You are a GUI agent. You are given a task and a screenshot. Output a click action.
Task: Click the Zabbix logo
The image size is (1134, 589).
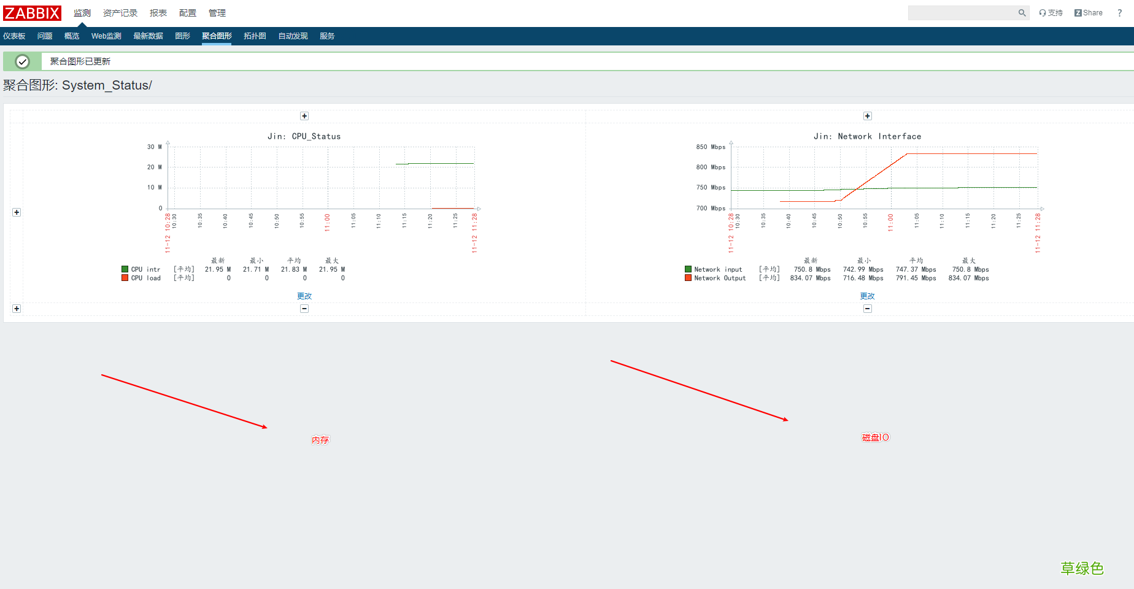32,13
